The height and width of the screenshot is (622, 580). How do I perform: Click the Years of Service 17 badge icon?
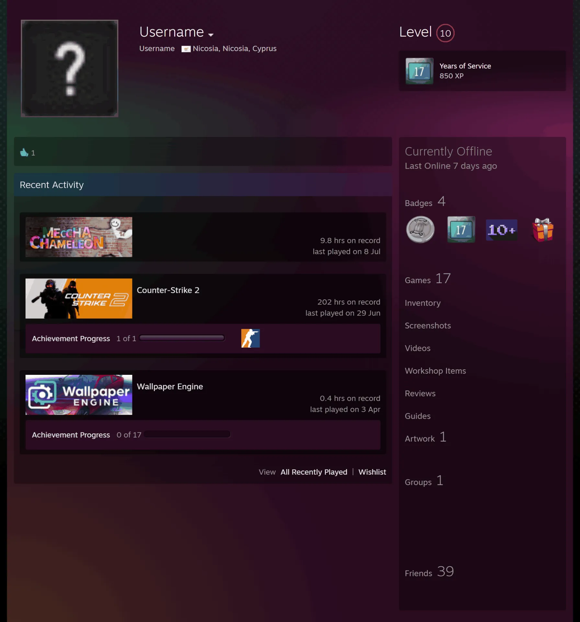tap(419, 71)
